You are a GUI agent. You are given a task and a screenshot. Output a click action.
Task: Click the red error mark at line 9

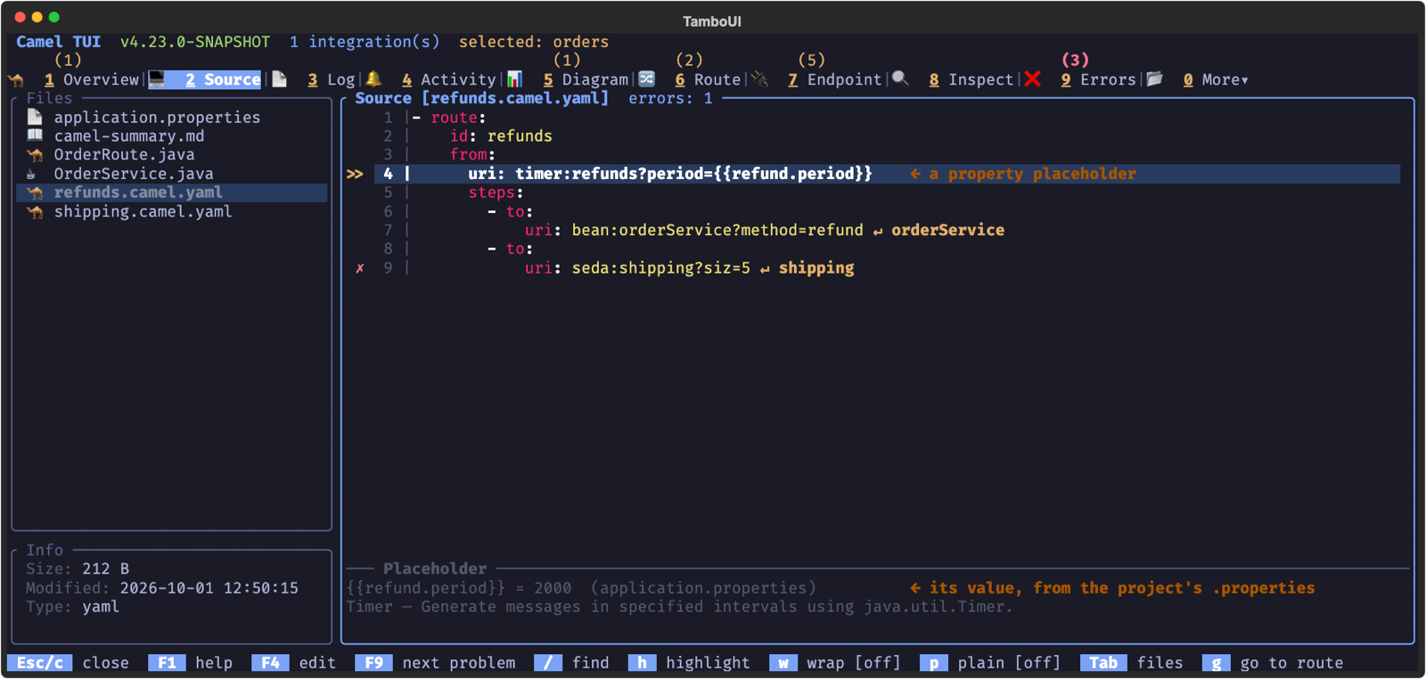click(360, 268)
